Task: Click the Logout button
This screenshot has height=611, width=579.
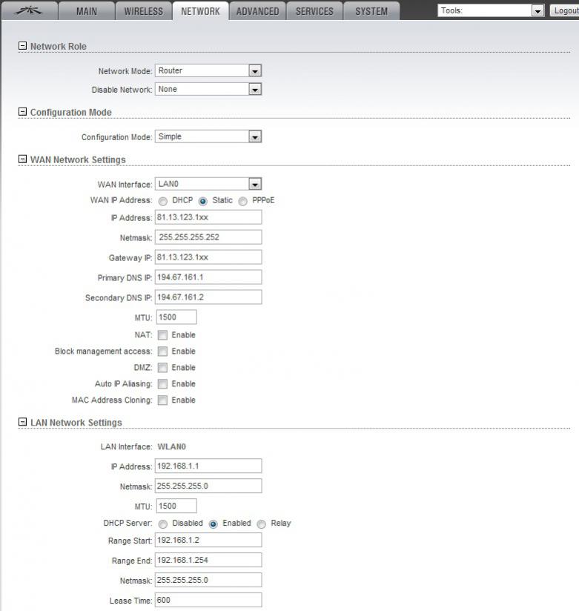Action: click(x=564, y=11)
